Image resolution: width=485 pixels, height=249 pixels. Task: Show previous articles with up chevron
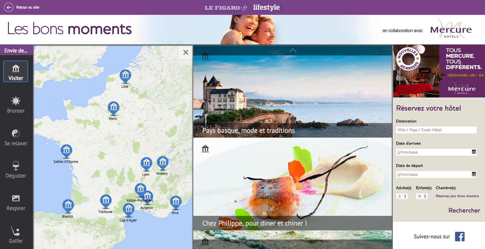(293, 50)
